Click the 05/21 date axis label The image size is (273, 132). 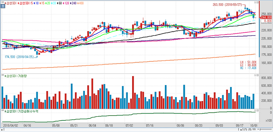pos(74,125)
